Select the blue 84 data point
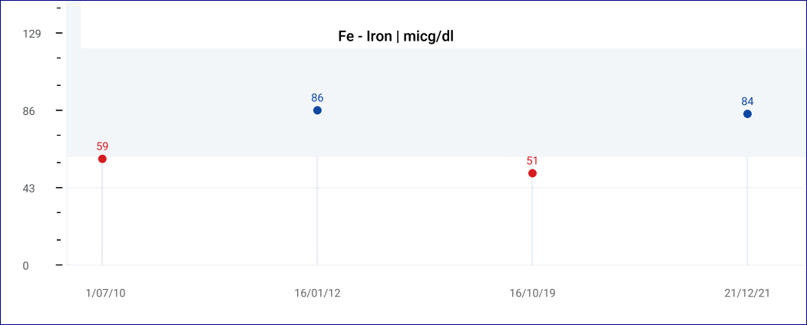 pyautogui.click(x=747, y=114)
